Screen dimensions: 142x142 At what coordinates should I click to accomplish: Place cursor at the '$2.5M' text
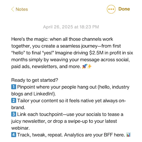click(x=96, y=53)
